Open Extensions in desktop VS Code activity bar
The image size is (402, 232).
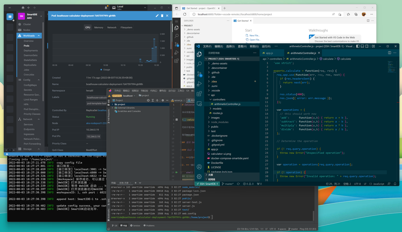199,94
